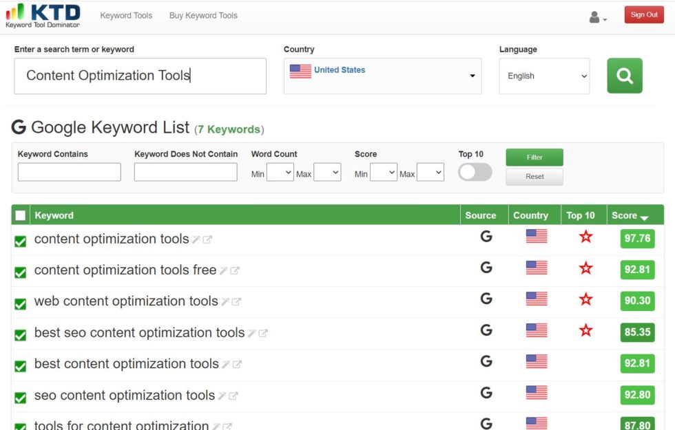The height and width of the screenshot is (430, 675).
Task: Open Buy Keyword Tools
Action: tap(202, 14)
